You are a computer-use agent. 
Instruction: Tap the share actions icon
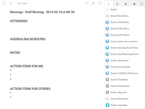pos(100,3)
